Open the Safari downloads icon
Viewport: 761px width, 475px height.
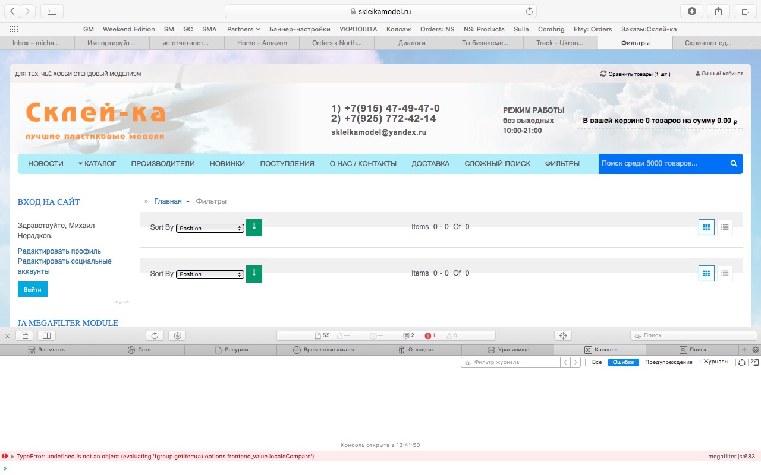tap(692, 11)
